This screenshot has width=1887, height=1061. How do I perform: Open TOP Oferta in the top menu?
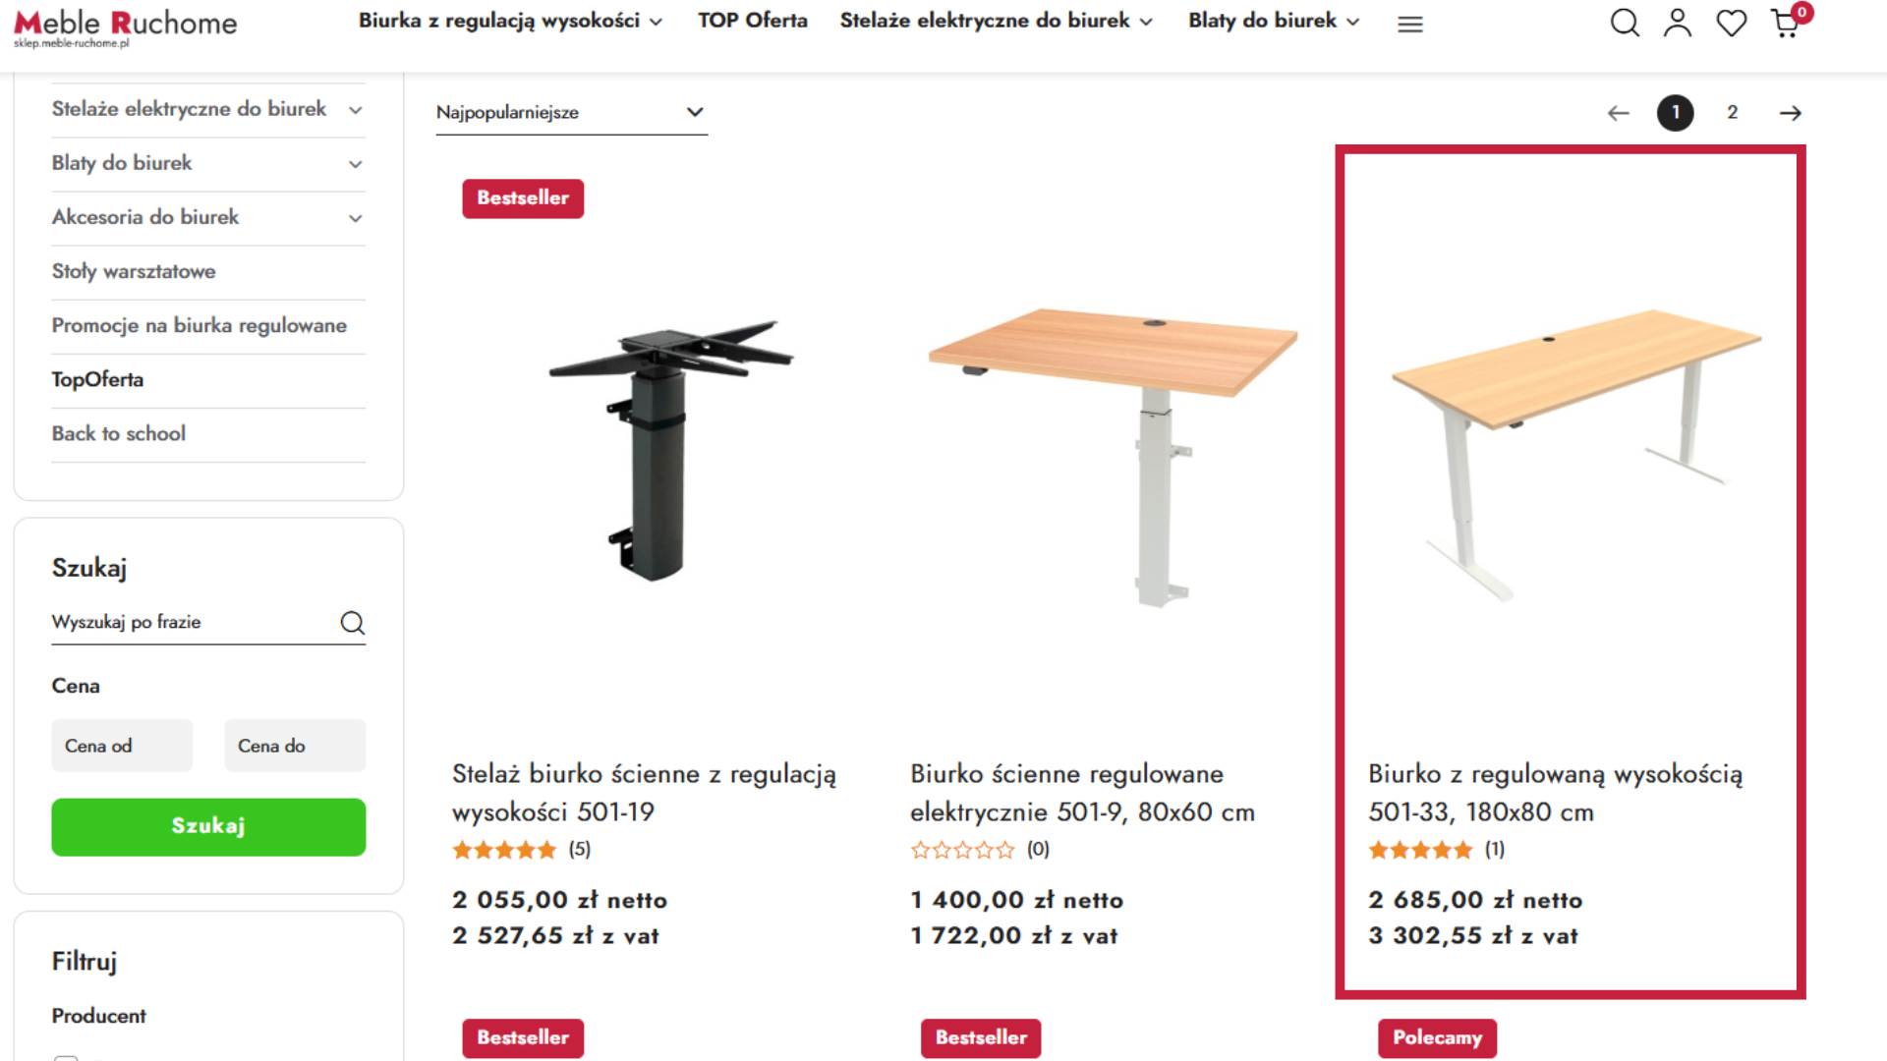point(753,21)
